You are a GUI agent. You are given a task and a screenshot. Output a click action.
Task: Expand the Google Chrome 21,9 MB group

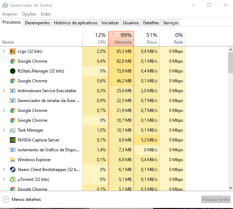tap(4, 110)
